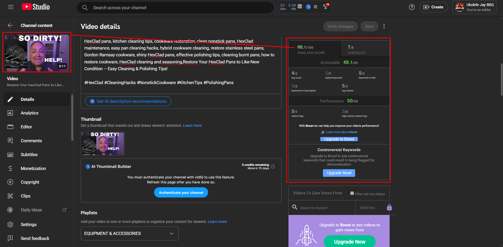Image resolution: width=503 pixels, height=247 pixels.
Task: Click the Settings gear icon
Action: click(x=10, y=224)
